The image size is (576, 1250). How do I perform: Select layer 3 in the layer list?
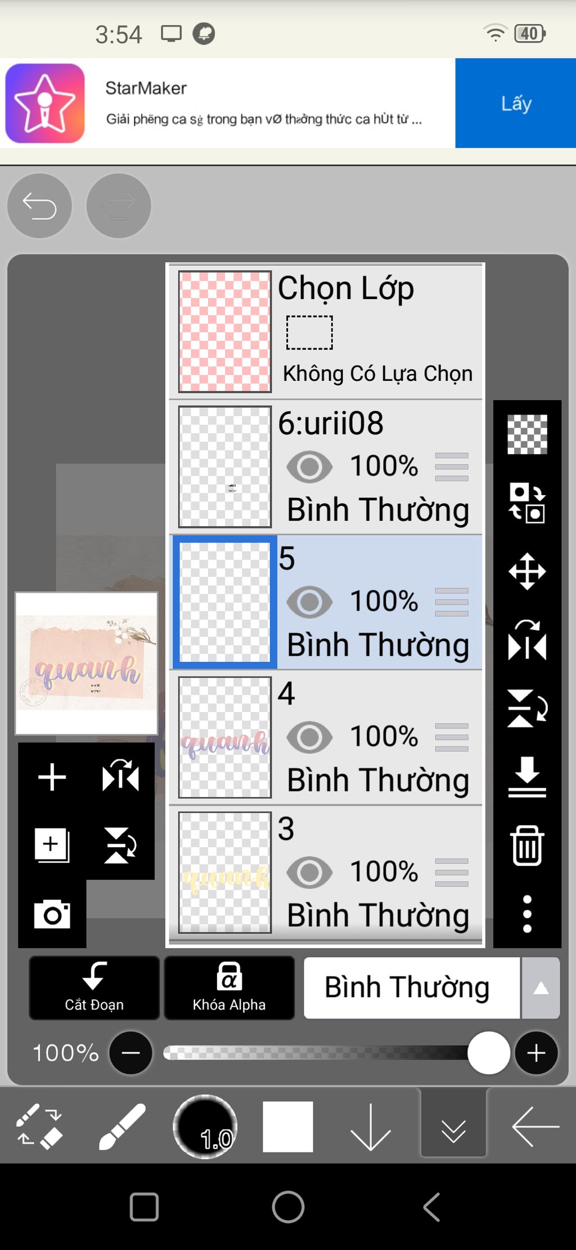[x=326, y=873]
